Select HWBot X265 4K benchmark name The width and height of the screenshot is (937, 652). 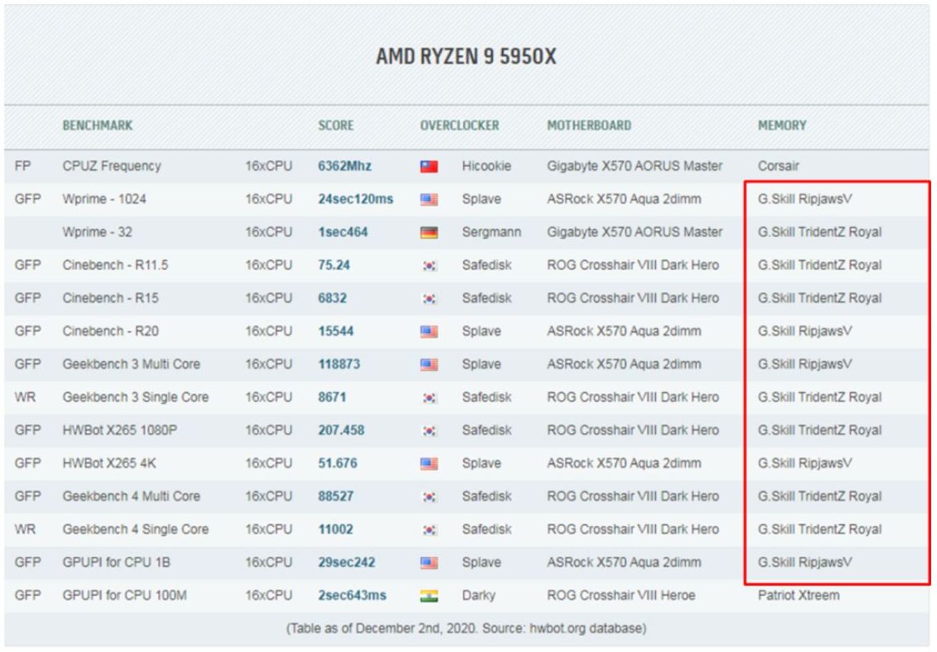(x=109, y=464)
